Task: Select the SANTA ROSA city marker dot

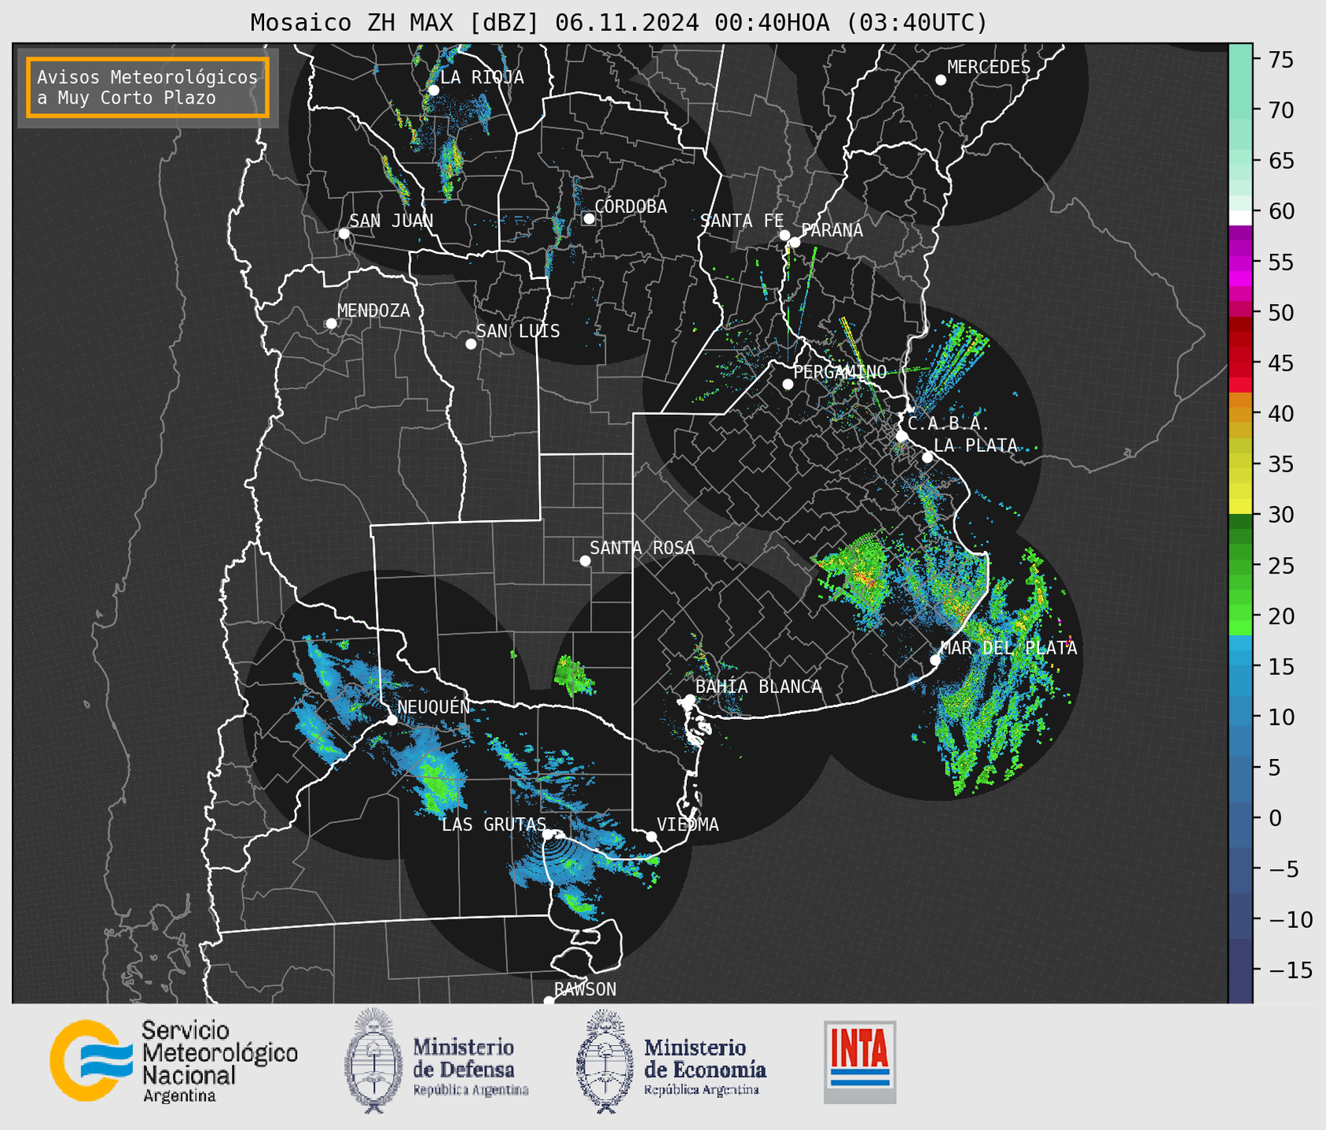Action: click(585, 561)
